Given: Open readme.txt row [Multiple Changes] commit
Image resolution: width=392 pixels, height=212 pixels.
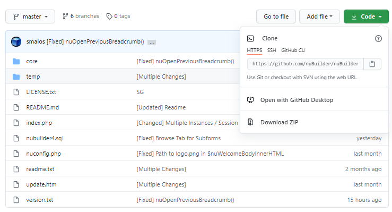Looking at the screenshot, I should coord(161,169).
